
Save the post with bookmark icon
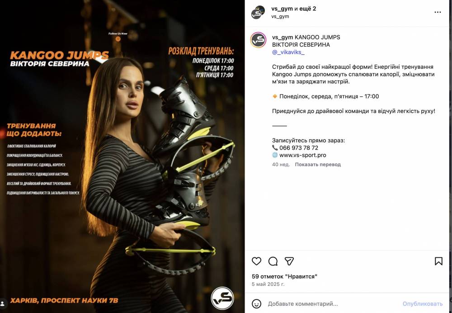pos(438,261)
